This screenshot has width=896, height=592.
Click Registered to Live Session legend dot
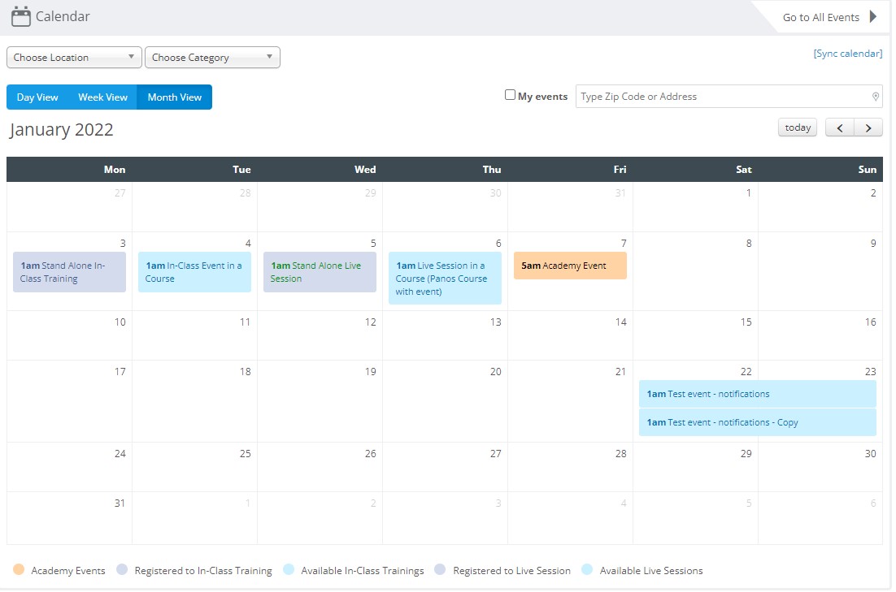(439, 569)
